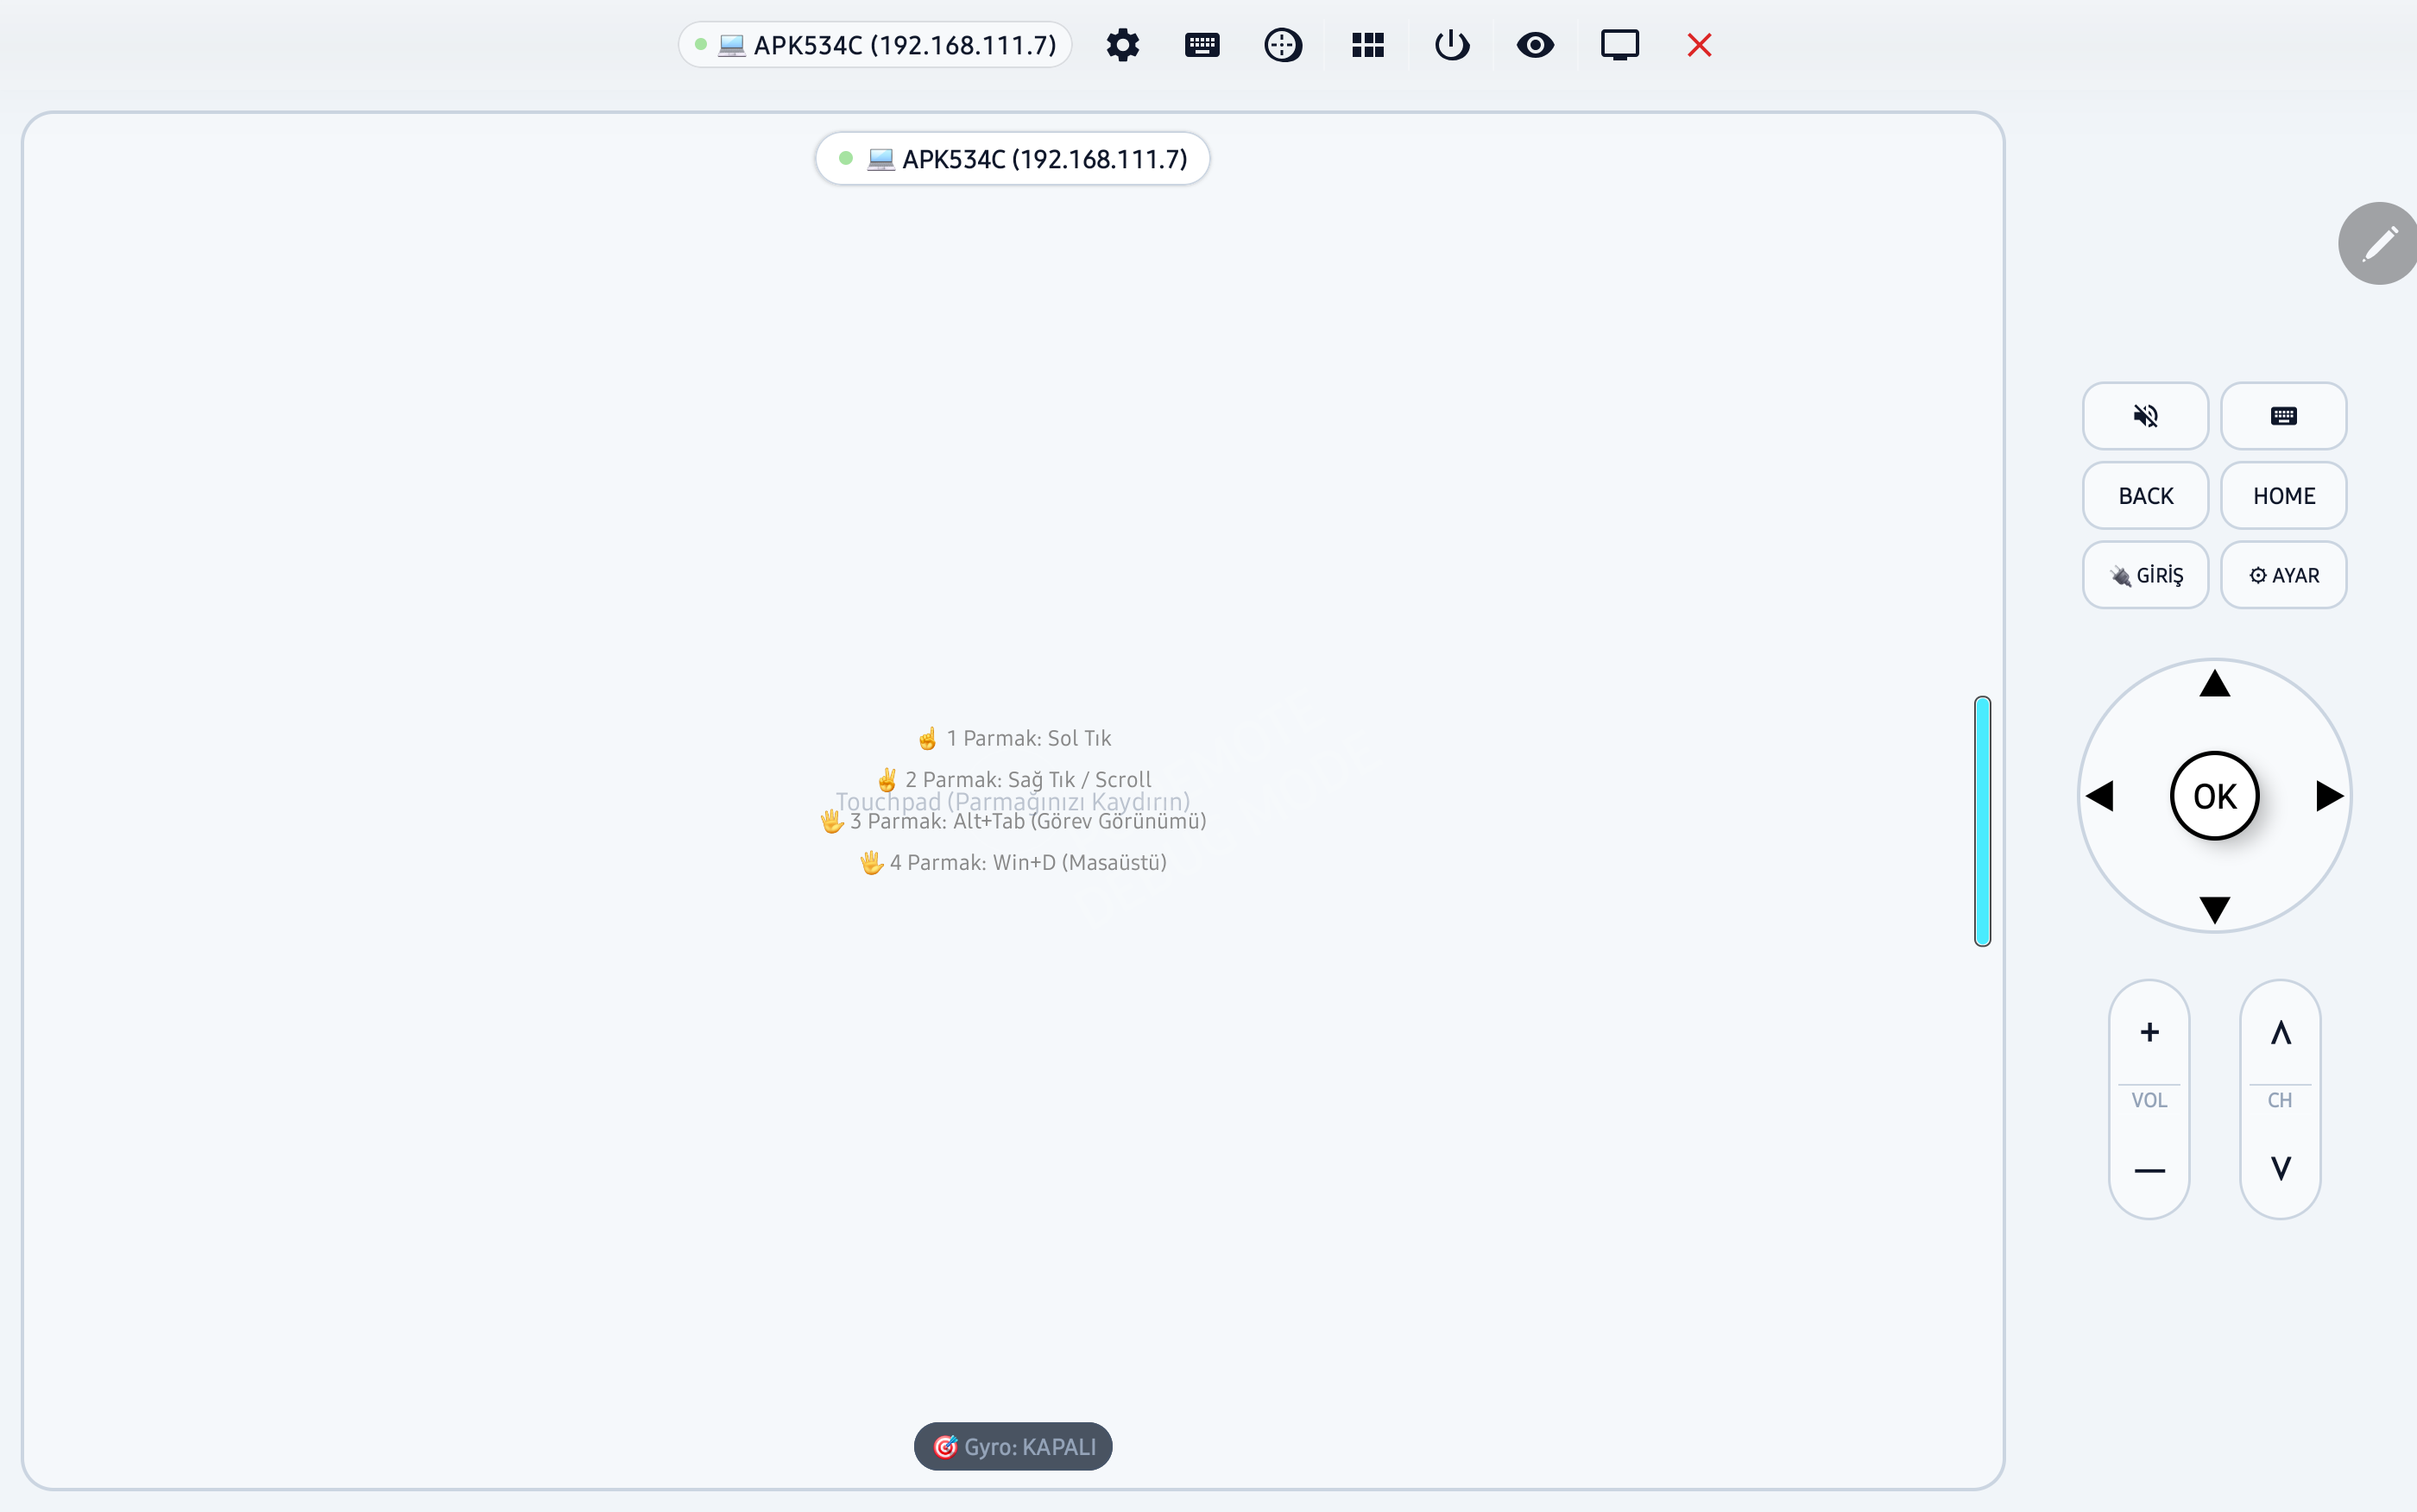Open the AYAR settings button
The image size is (2417, 1512).
(2283, 576)
